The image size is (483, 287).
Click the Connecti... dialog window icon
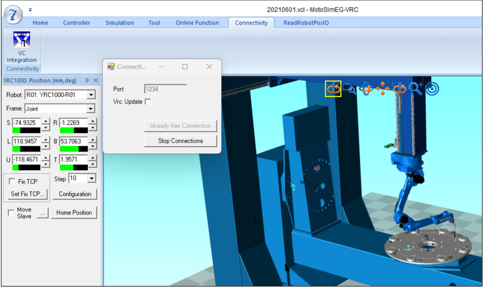[111, 67]
